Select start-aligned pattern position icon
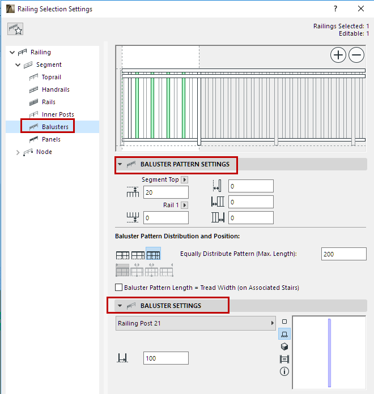 click(x=122, y=270)
